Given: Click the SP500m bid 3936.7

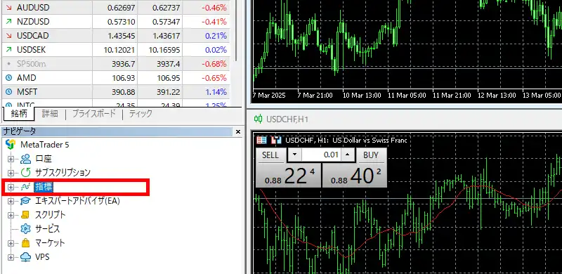Looking at the screenshot, I should pyautogui.click(x=124, y=64).
